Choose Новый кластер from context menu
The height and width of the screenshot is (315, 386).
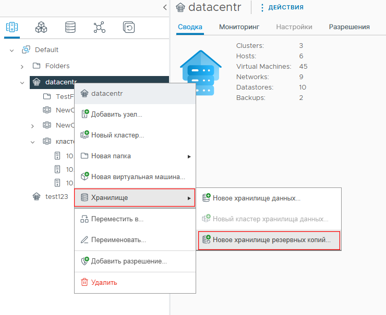pyautogui.click(x=135, y=135)
